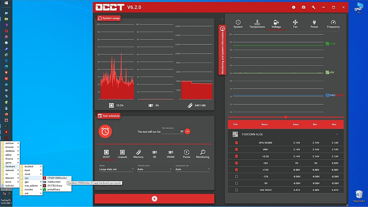Switch to the Fan monitoring tab
Image resolution: width=368 pixels, height=207 pixels.
(x=295, y=24)
